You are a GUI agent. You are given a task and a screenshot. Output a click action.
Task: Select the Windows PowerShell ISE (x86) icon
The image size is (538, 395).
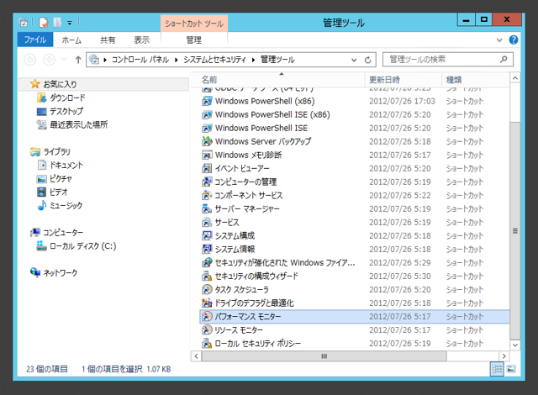(x=207, y=114)
